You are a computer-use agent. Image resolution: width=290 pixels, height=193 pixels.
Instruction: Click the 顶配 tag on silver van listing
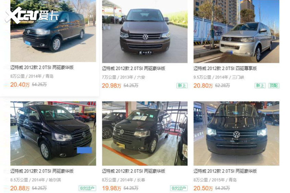point(274,86)
